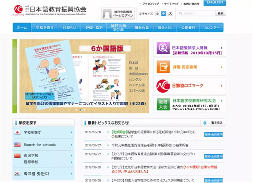The height and width of the screenshot is (183, 253).
Task: Select second slideshow pagination dot
Action: pos(80,110)
